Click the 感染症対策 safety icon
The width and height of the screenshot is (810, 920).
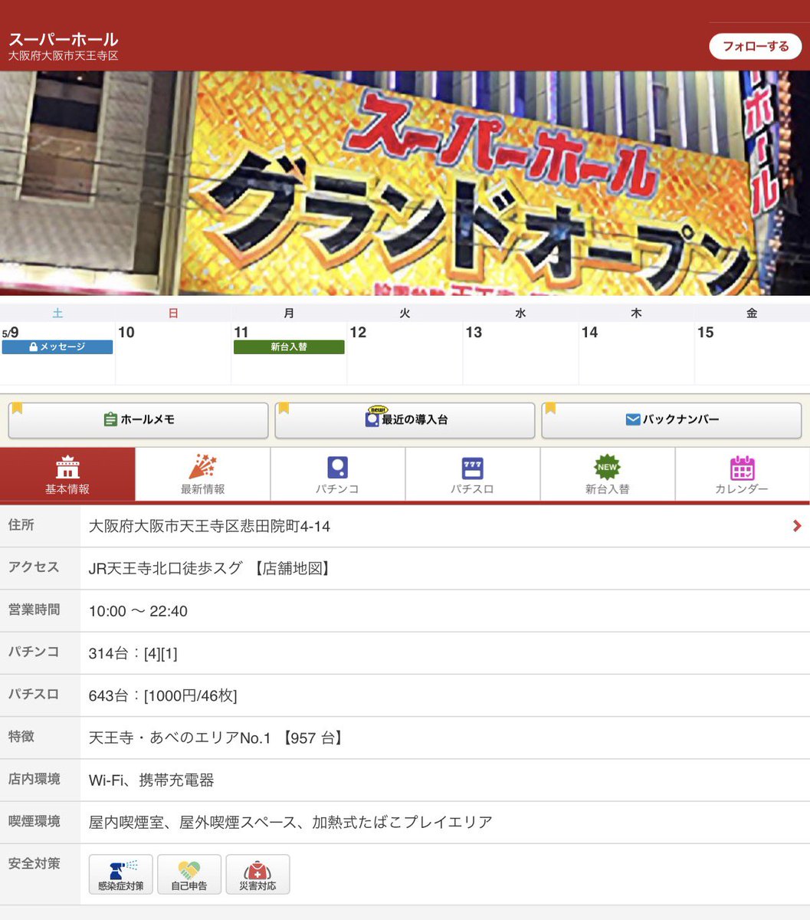[x=121, y=875]
